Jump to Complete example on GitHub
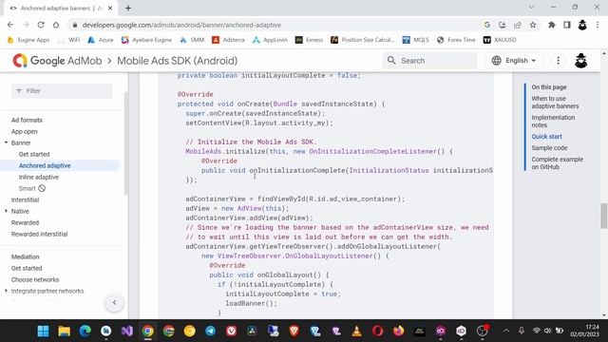Screen dimensions: 608x342 tap(558, 163)
